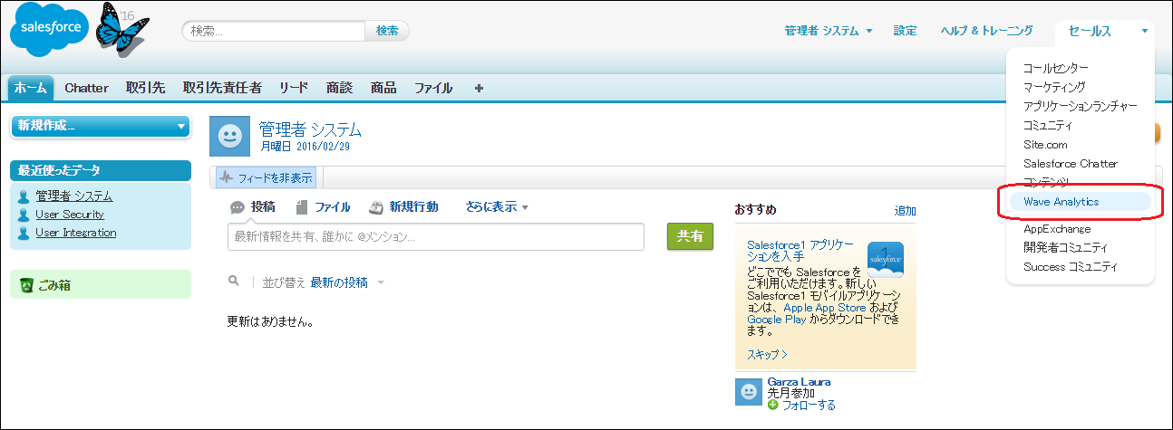Image resolution: width=1173 pixels, height=430 pixels.
Task: Click the 新規行動 event icon
Action: pos(376,207)
